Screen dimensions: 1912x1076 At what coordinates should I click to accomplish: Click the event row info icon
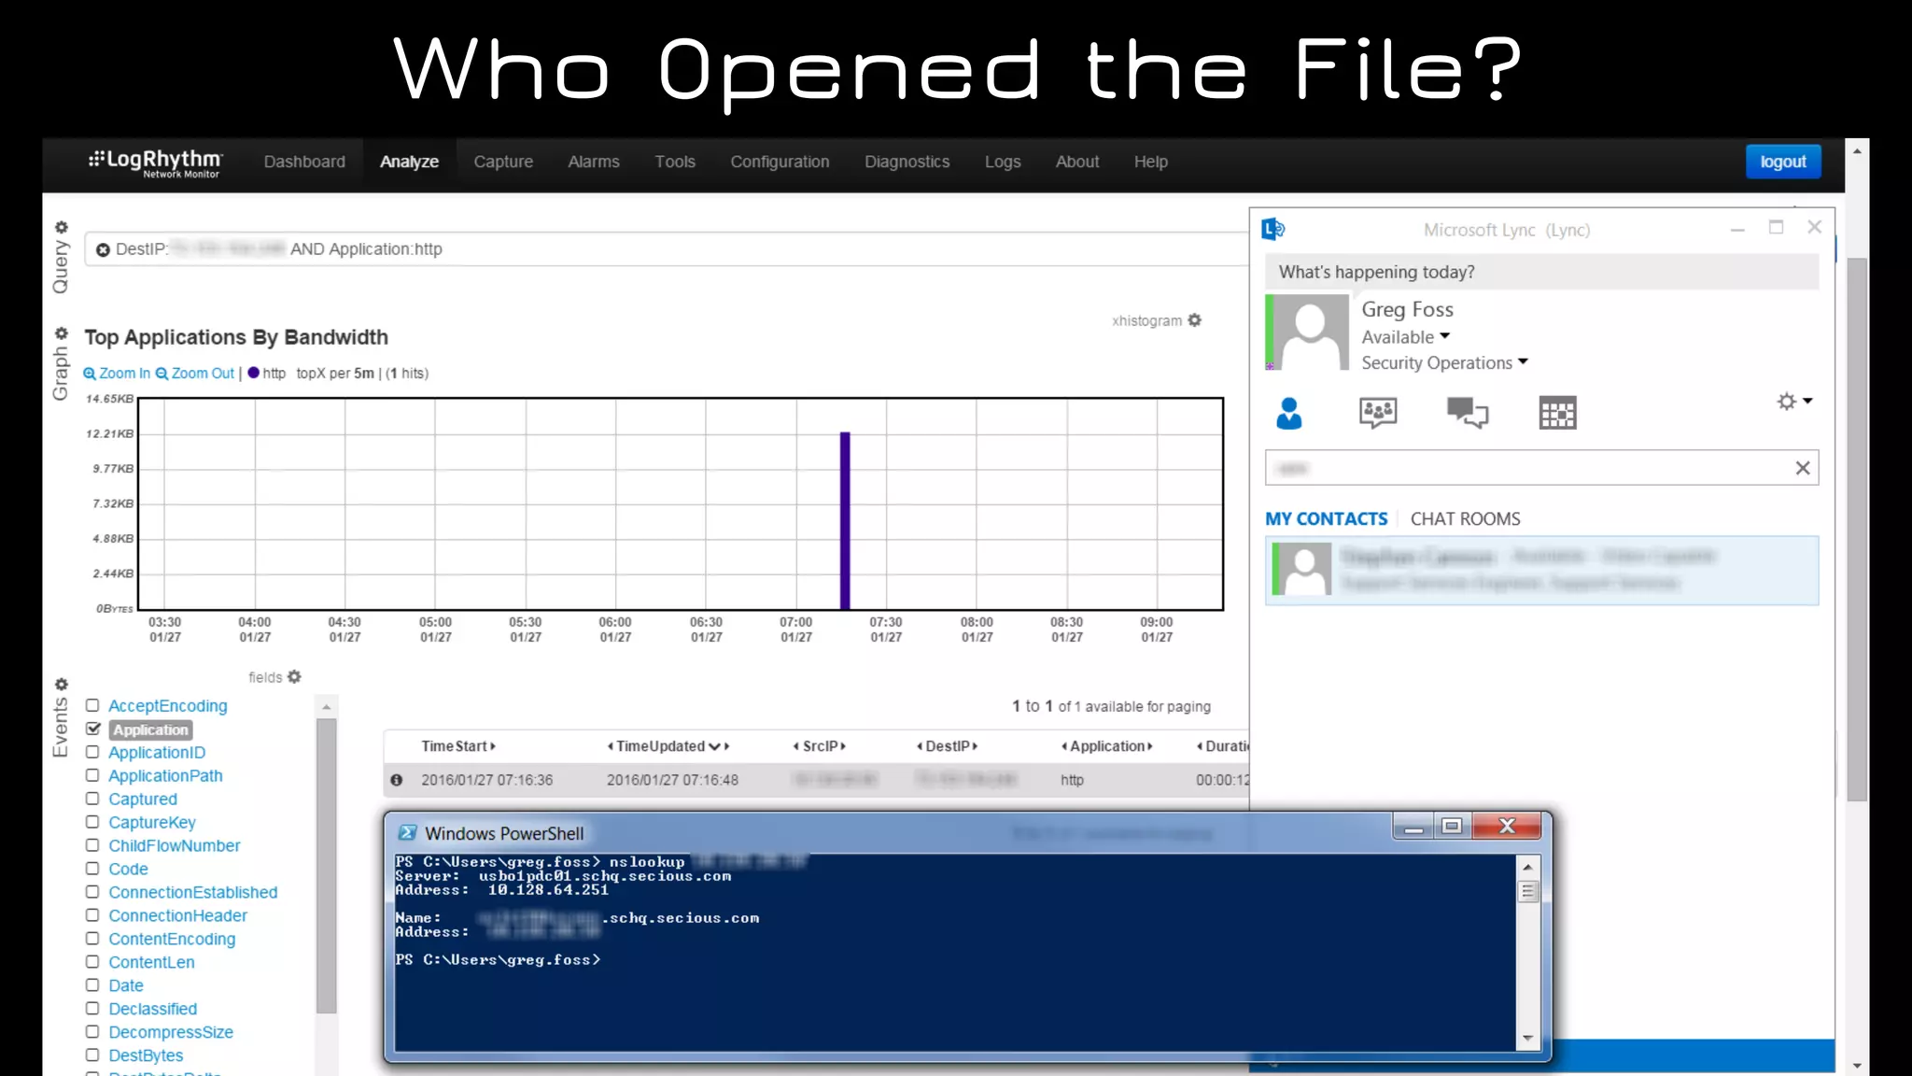(397, 779)
